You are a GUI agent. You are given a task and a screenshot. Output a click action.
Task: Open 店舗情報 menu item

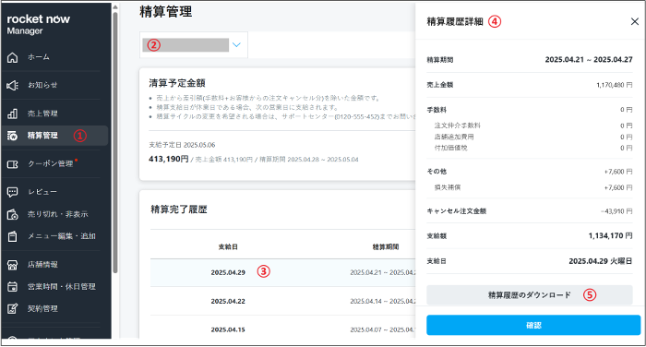[42, 264]
